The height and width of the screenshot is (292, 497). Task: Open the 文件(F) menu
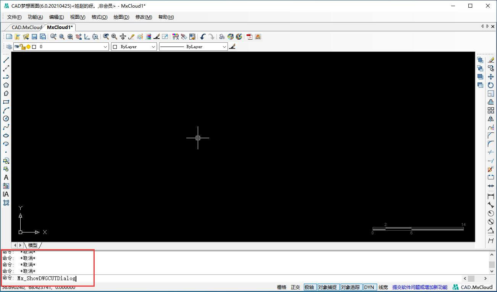[x=15, y=17]
